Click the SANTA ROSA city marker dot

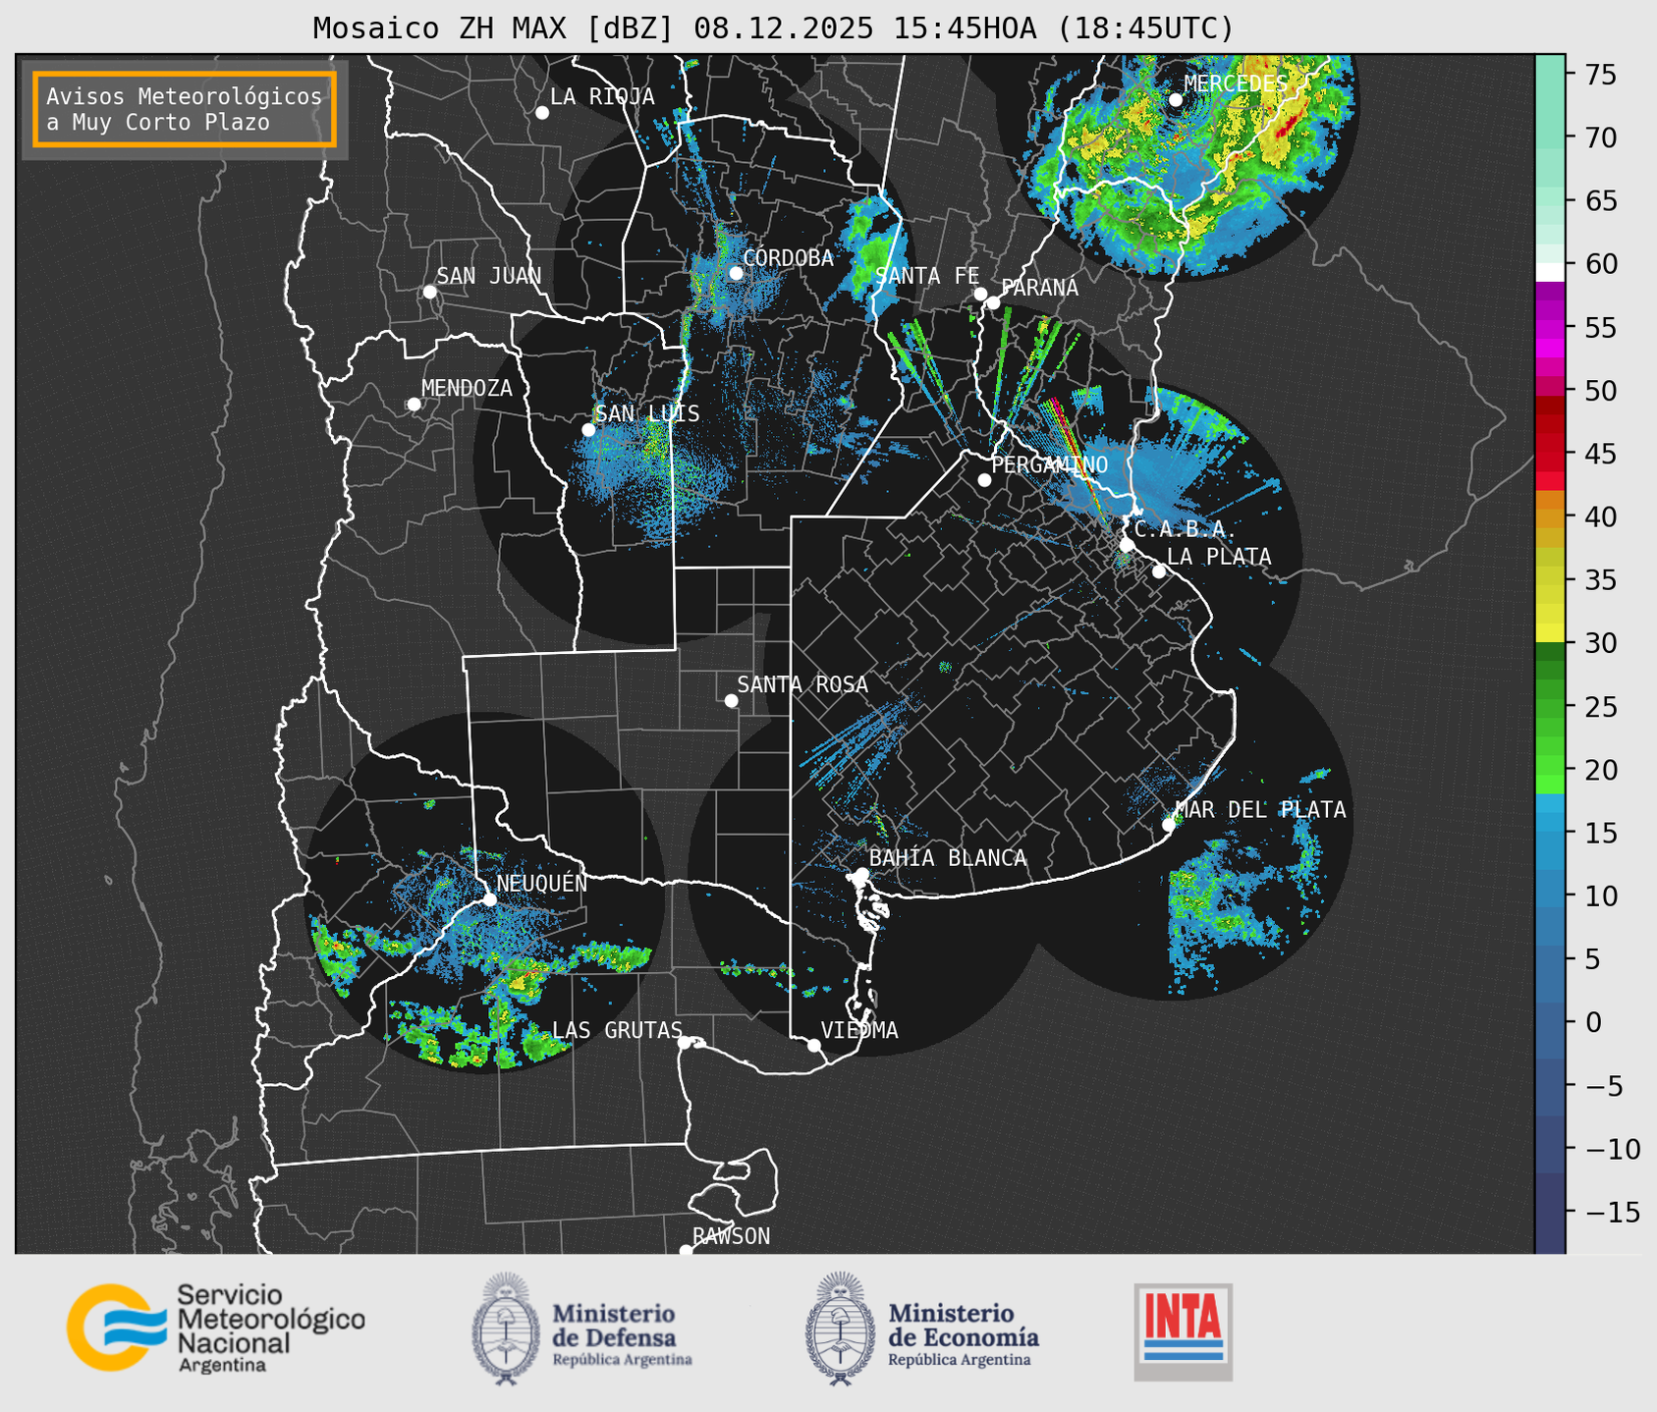pyautogui.click(x=731, y=700)
